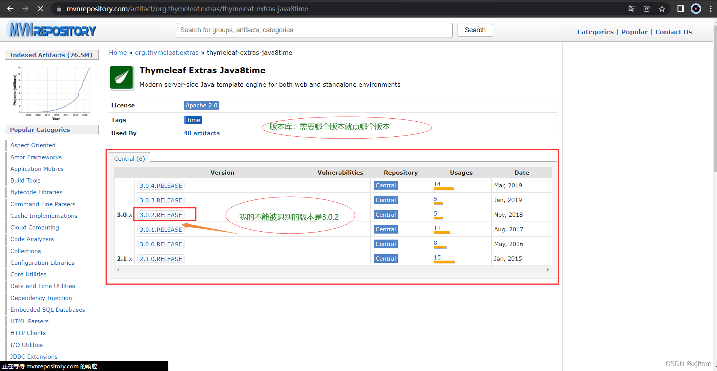This screenshot has width=717, height=371.
Task: Open the translate page icon
Action: coord(632,9)
